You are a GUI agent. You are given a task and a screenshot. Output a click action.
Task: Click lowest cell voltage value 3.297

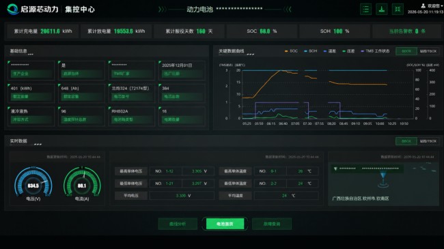197,184
